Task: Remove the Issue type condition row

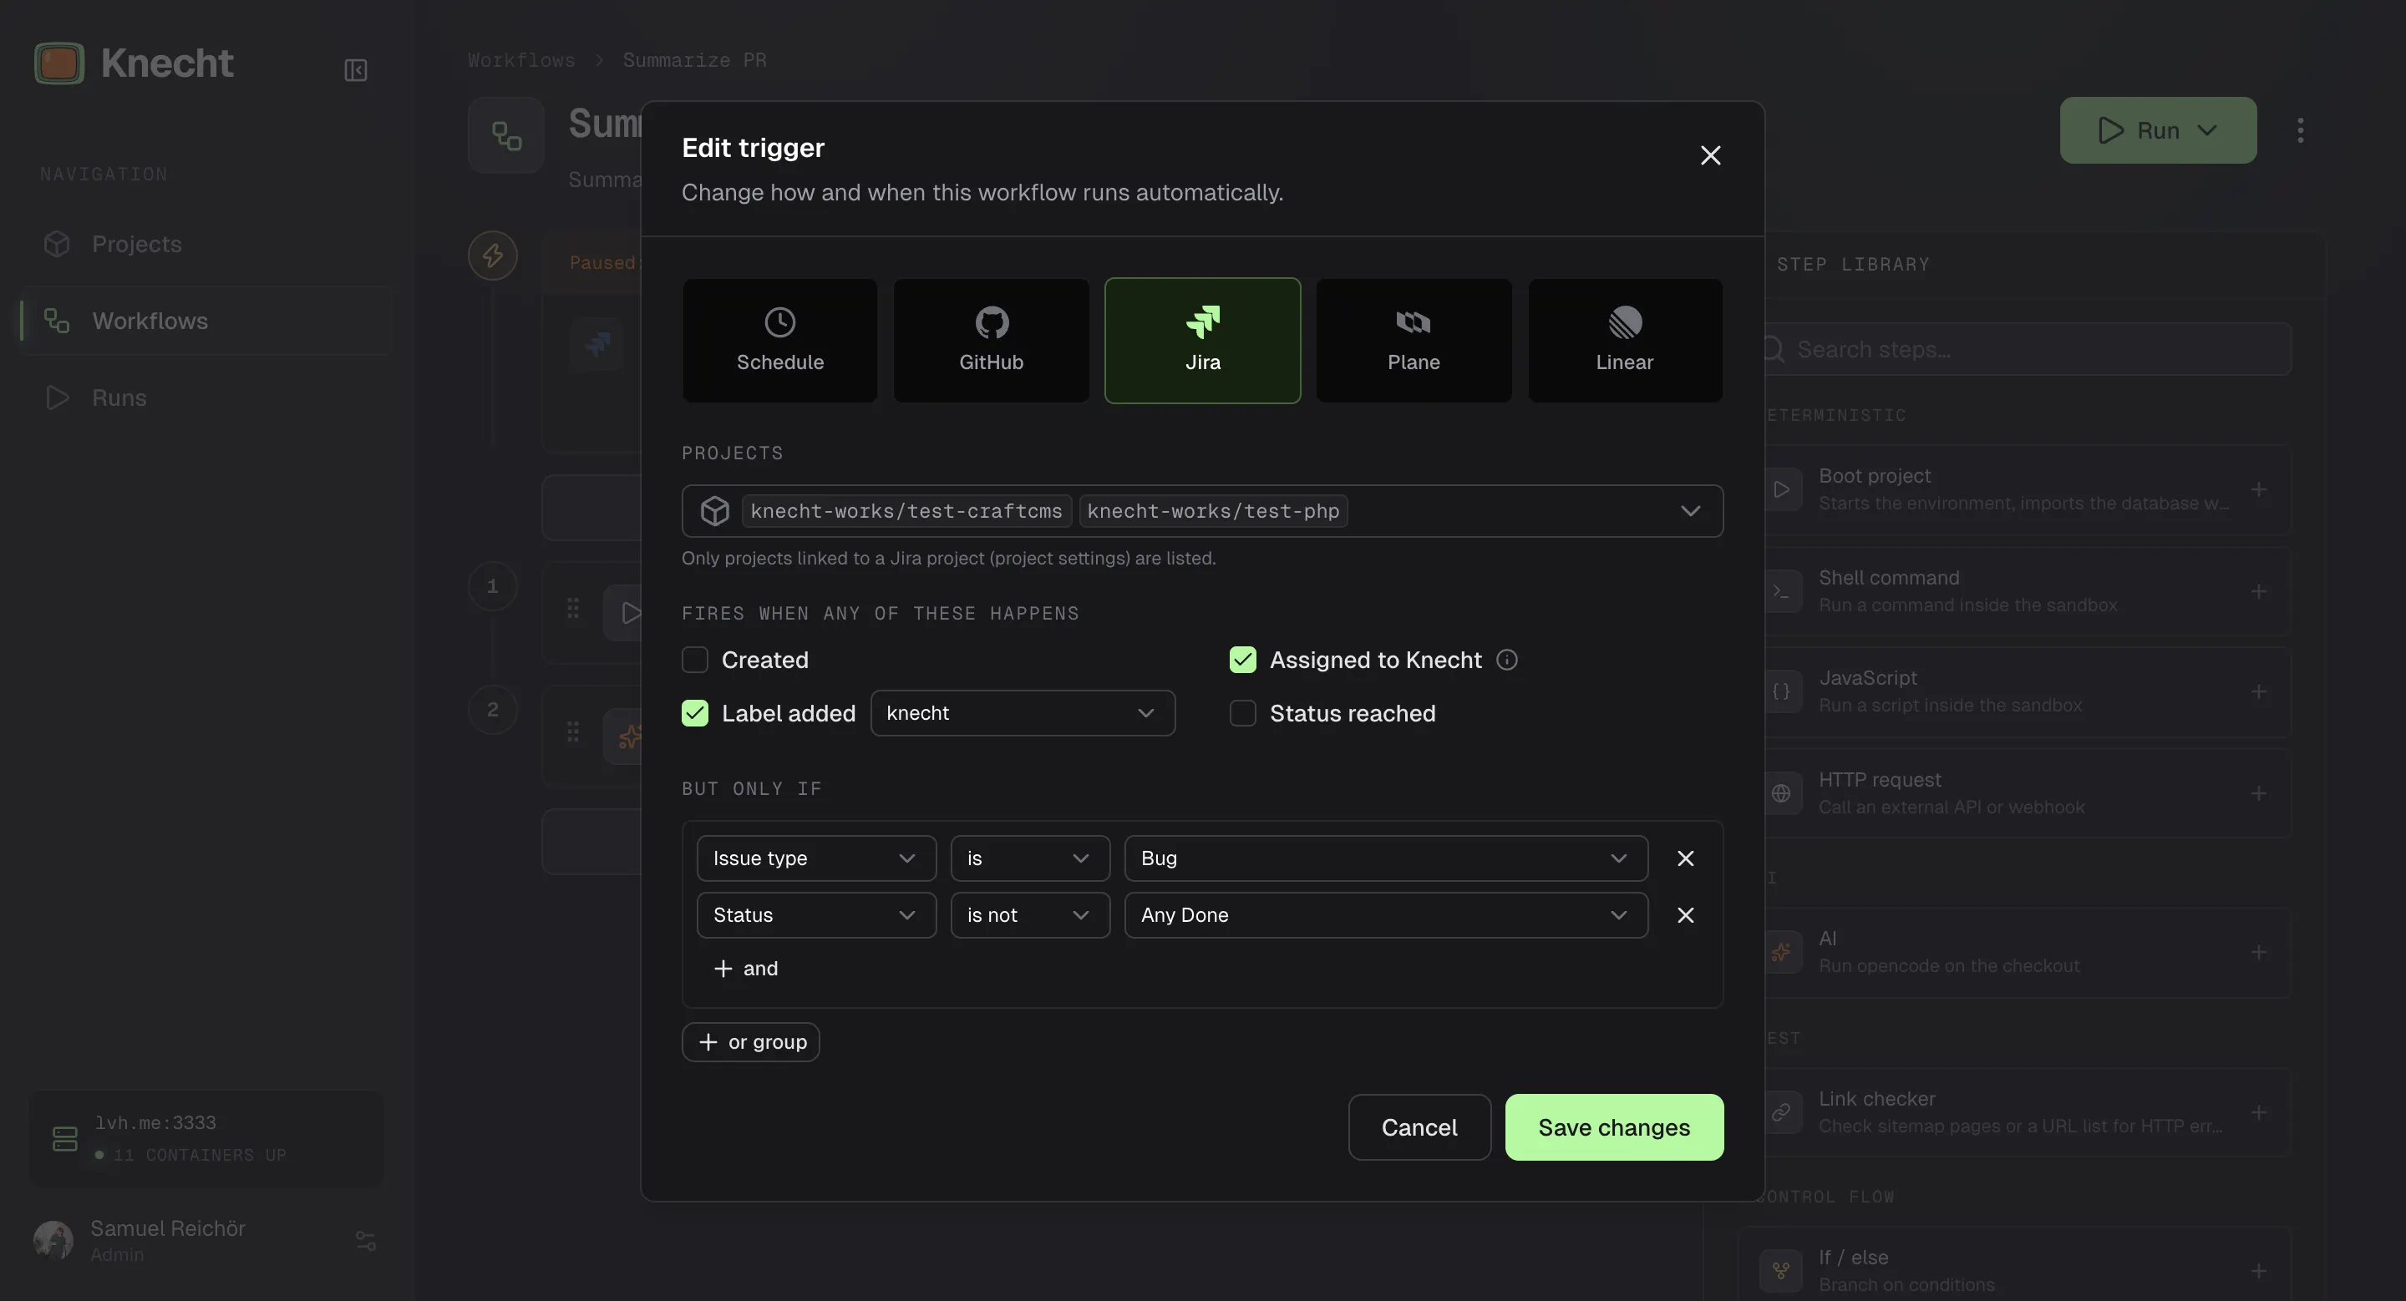Action: click(x=1685, y=858)
